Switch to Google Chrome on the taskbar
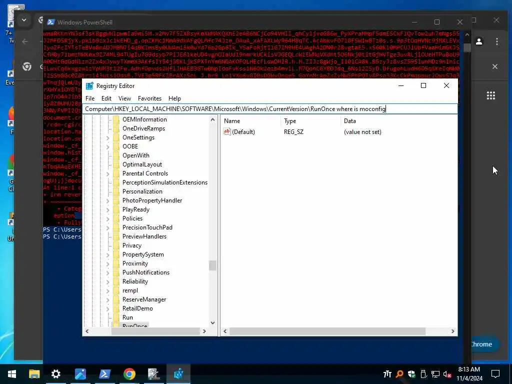 pos(129,374)
